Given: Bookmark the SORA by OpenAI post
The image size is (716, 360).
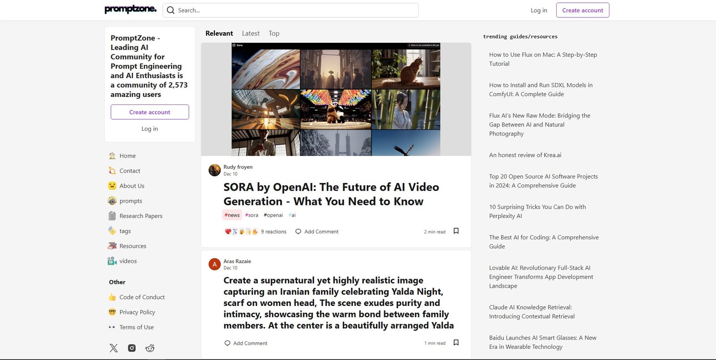Looking at the screenshot, I should [x=456, y=231].
